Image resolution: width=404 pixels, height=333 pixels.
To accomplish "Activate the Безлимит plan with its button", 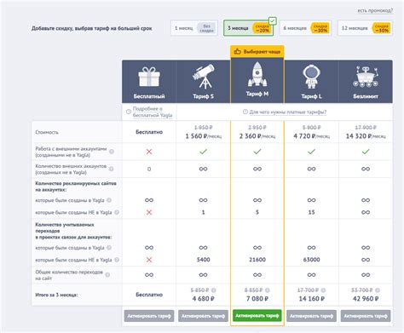I will pos(366,316).
